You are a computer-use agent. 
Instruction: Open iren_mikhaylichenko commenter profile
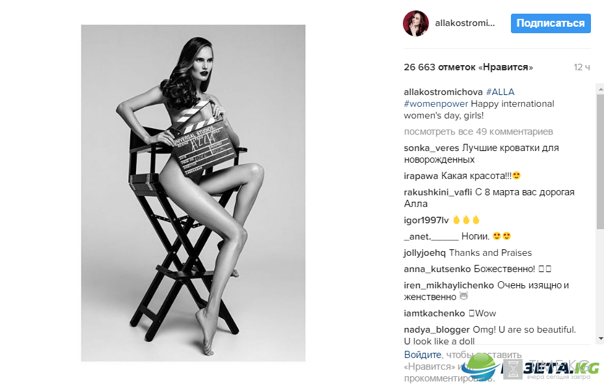tap(448, 286)
